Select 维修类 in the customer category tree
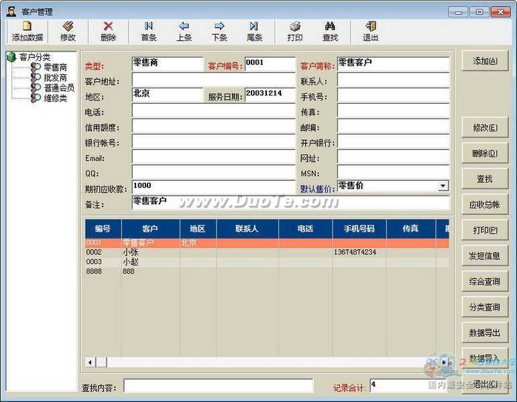Viewport: 517px width, 402px height. [55, 98]
